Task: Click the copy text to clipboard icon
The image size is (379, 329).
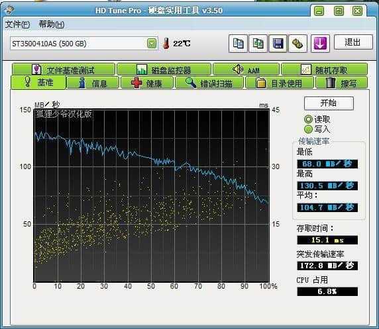Action: click(x=238, y=44)
